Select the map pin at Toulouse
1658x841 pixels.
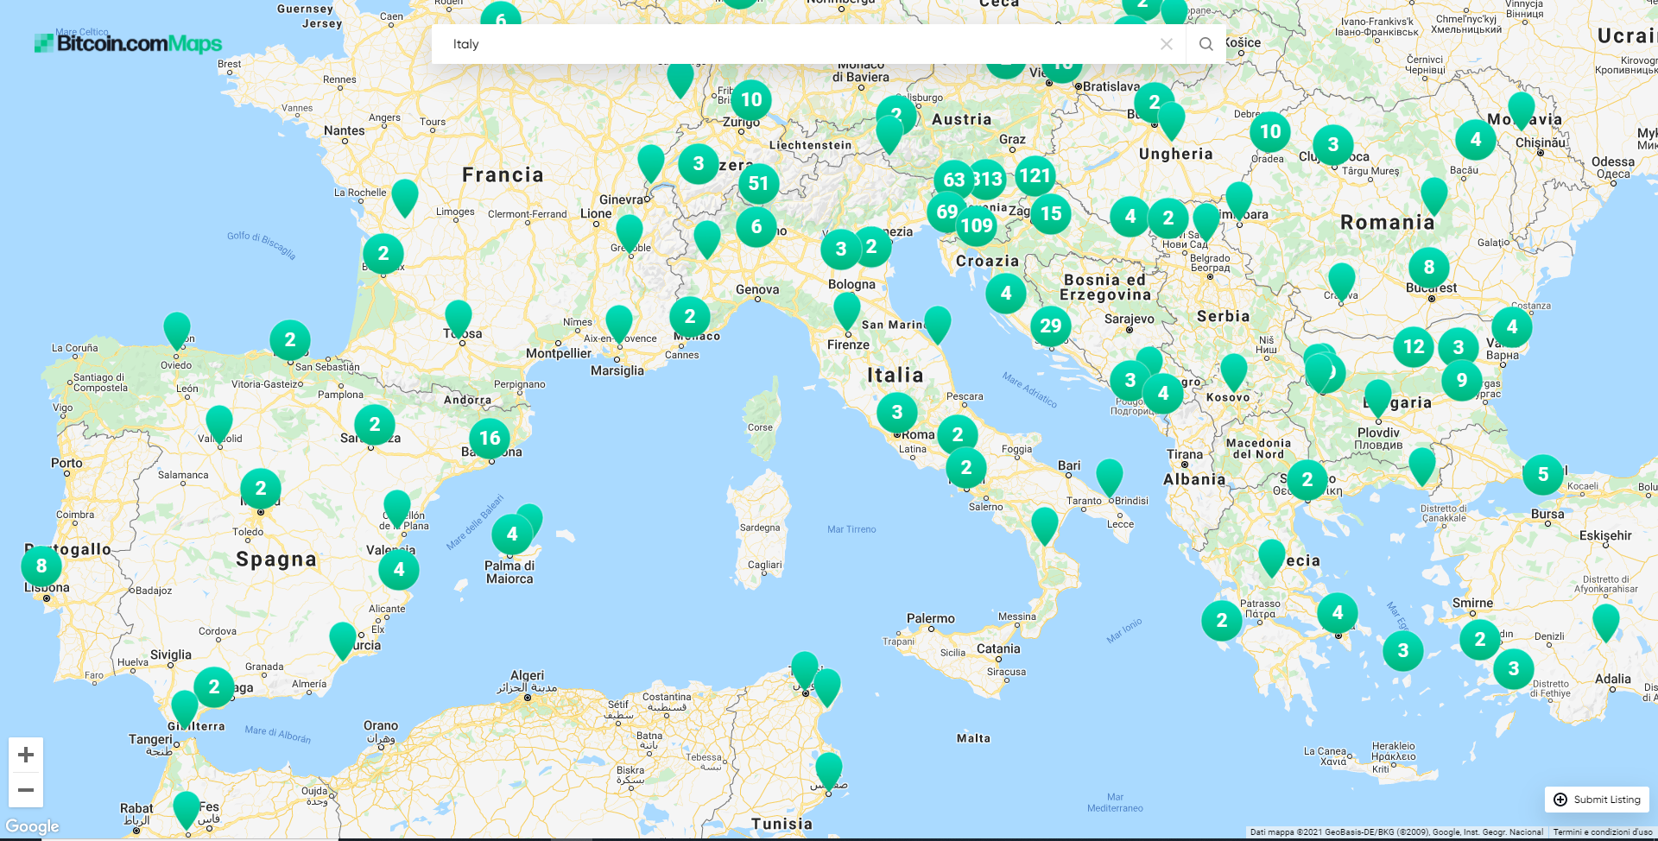[459, 319]
